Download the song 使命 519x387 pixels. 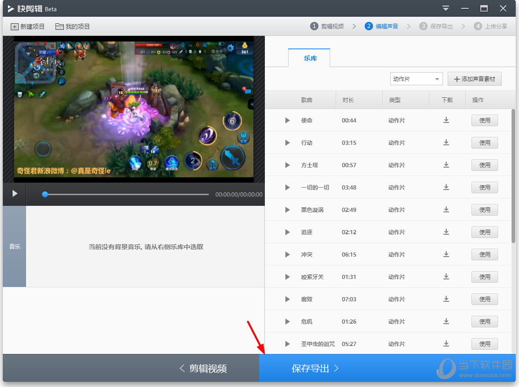click(446, 120)
